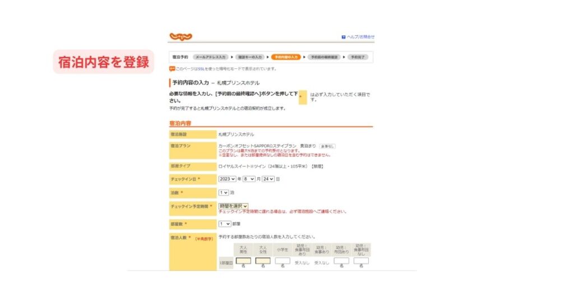Click the Jalan logo at top

coord(181,36)
